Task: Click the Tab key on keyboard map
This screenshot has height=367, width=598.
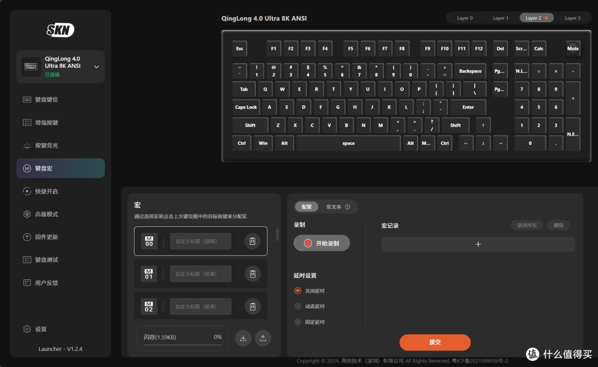Action: [244, 89]
